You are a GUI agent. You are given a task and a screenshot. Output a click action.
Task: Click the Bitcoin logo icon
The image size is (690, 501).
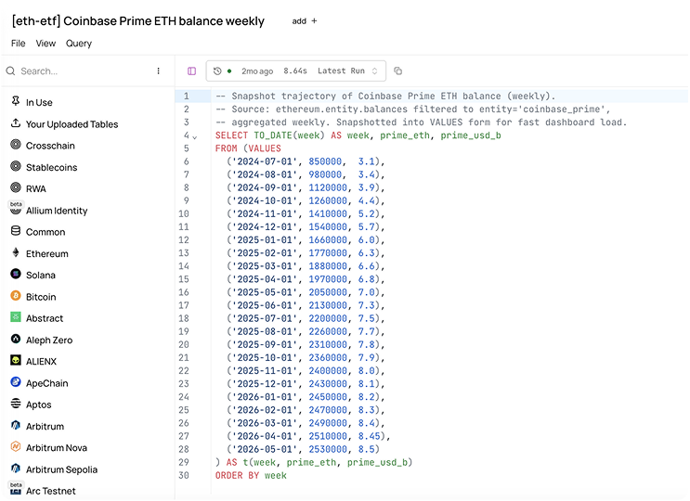click(x=16, y=296)
